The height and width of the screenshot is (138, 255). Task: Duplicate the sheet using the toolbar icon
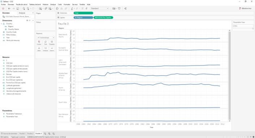tap(46, 8)
